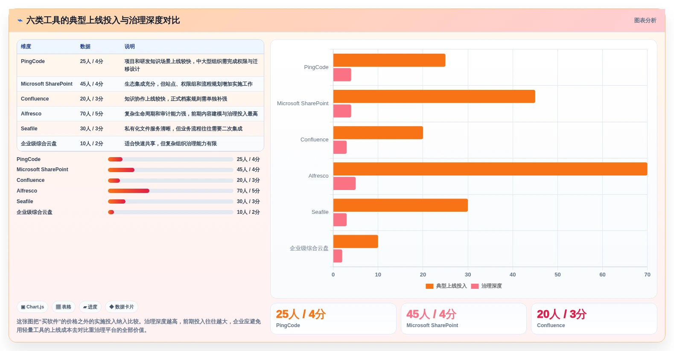Click the 说明 column header
The width and height of the screenshot is (674, 351).
pos(130,46)
